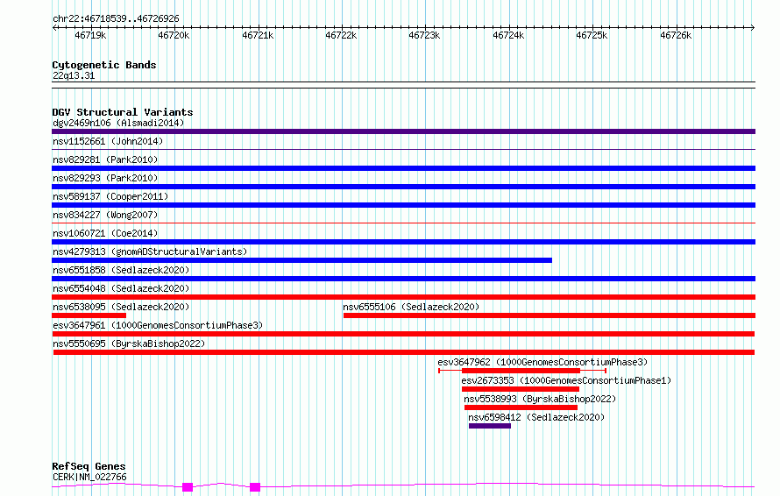Click the CERK|NM_022766 gene label

tap(89, 477)
